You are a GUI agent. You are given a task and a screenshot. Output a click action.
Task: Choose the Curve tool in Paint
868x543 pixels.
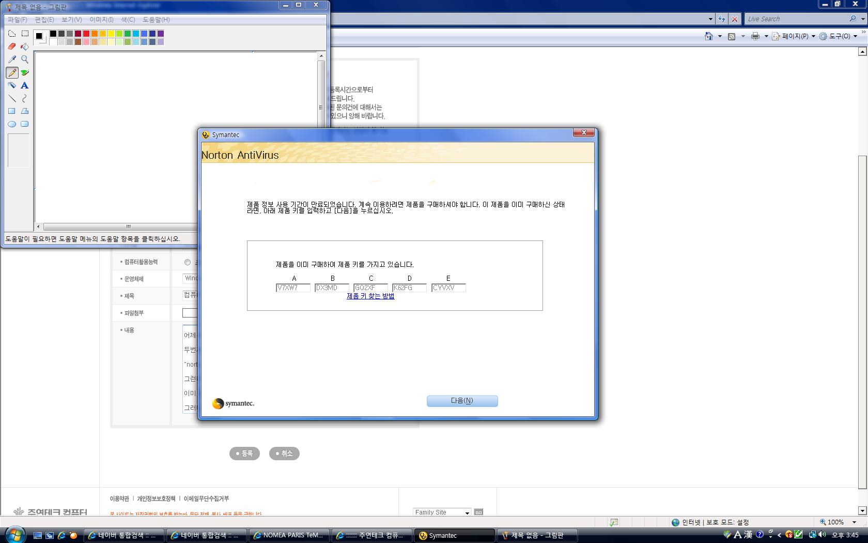[x=25, y=98]
